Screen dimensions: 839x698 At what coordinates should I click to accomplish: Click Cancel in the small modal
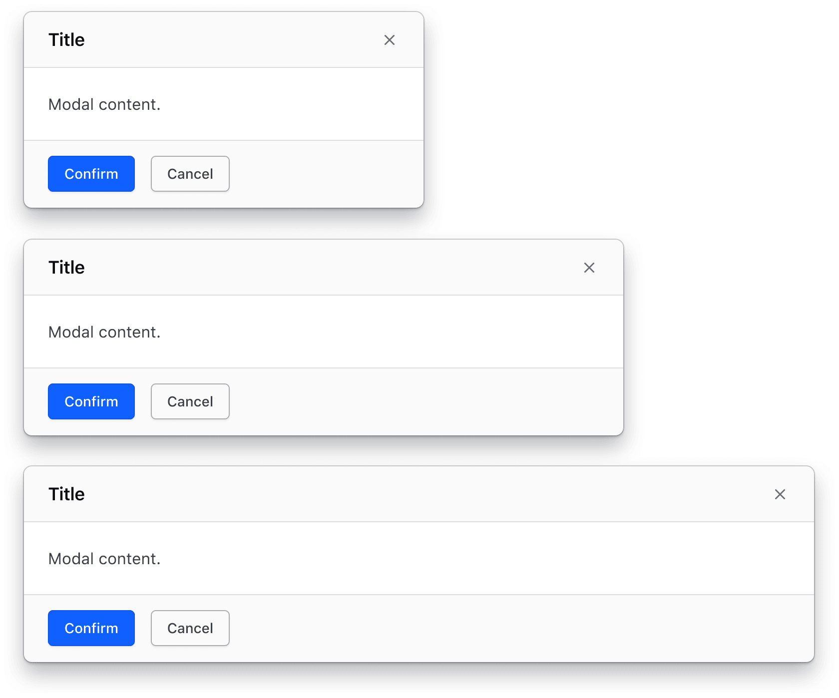click(190, 174)
